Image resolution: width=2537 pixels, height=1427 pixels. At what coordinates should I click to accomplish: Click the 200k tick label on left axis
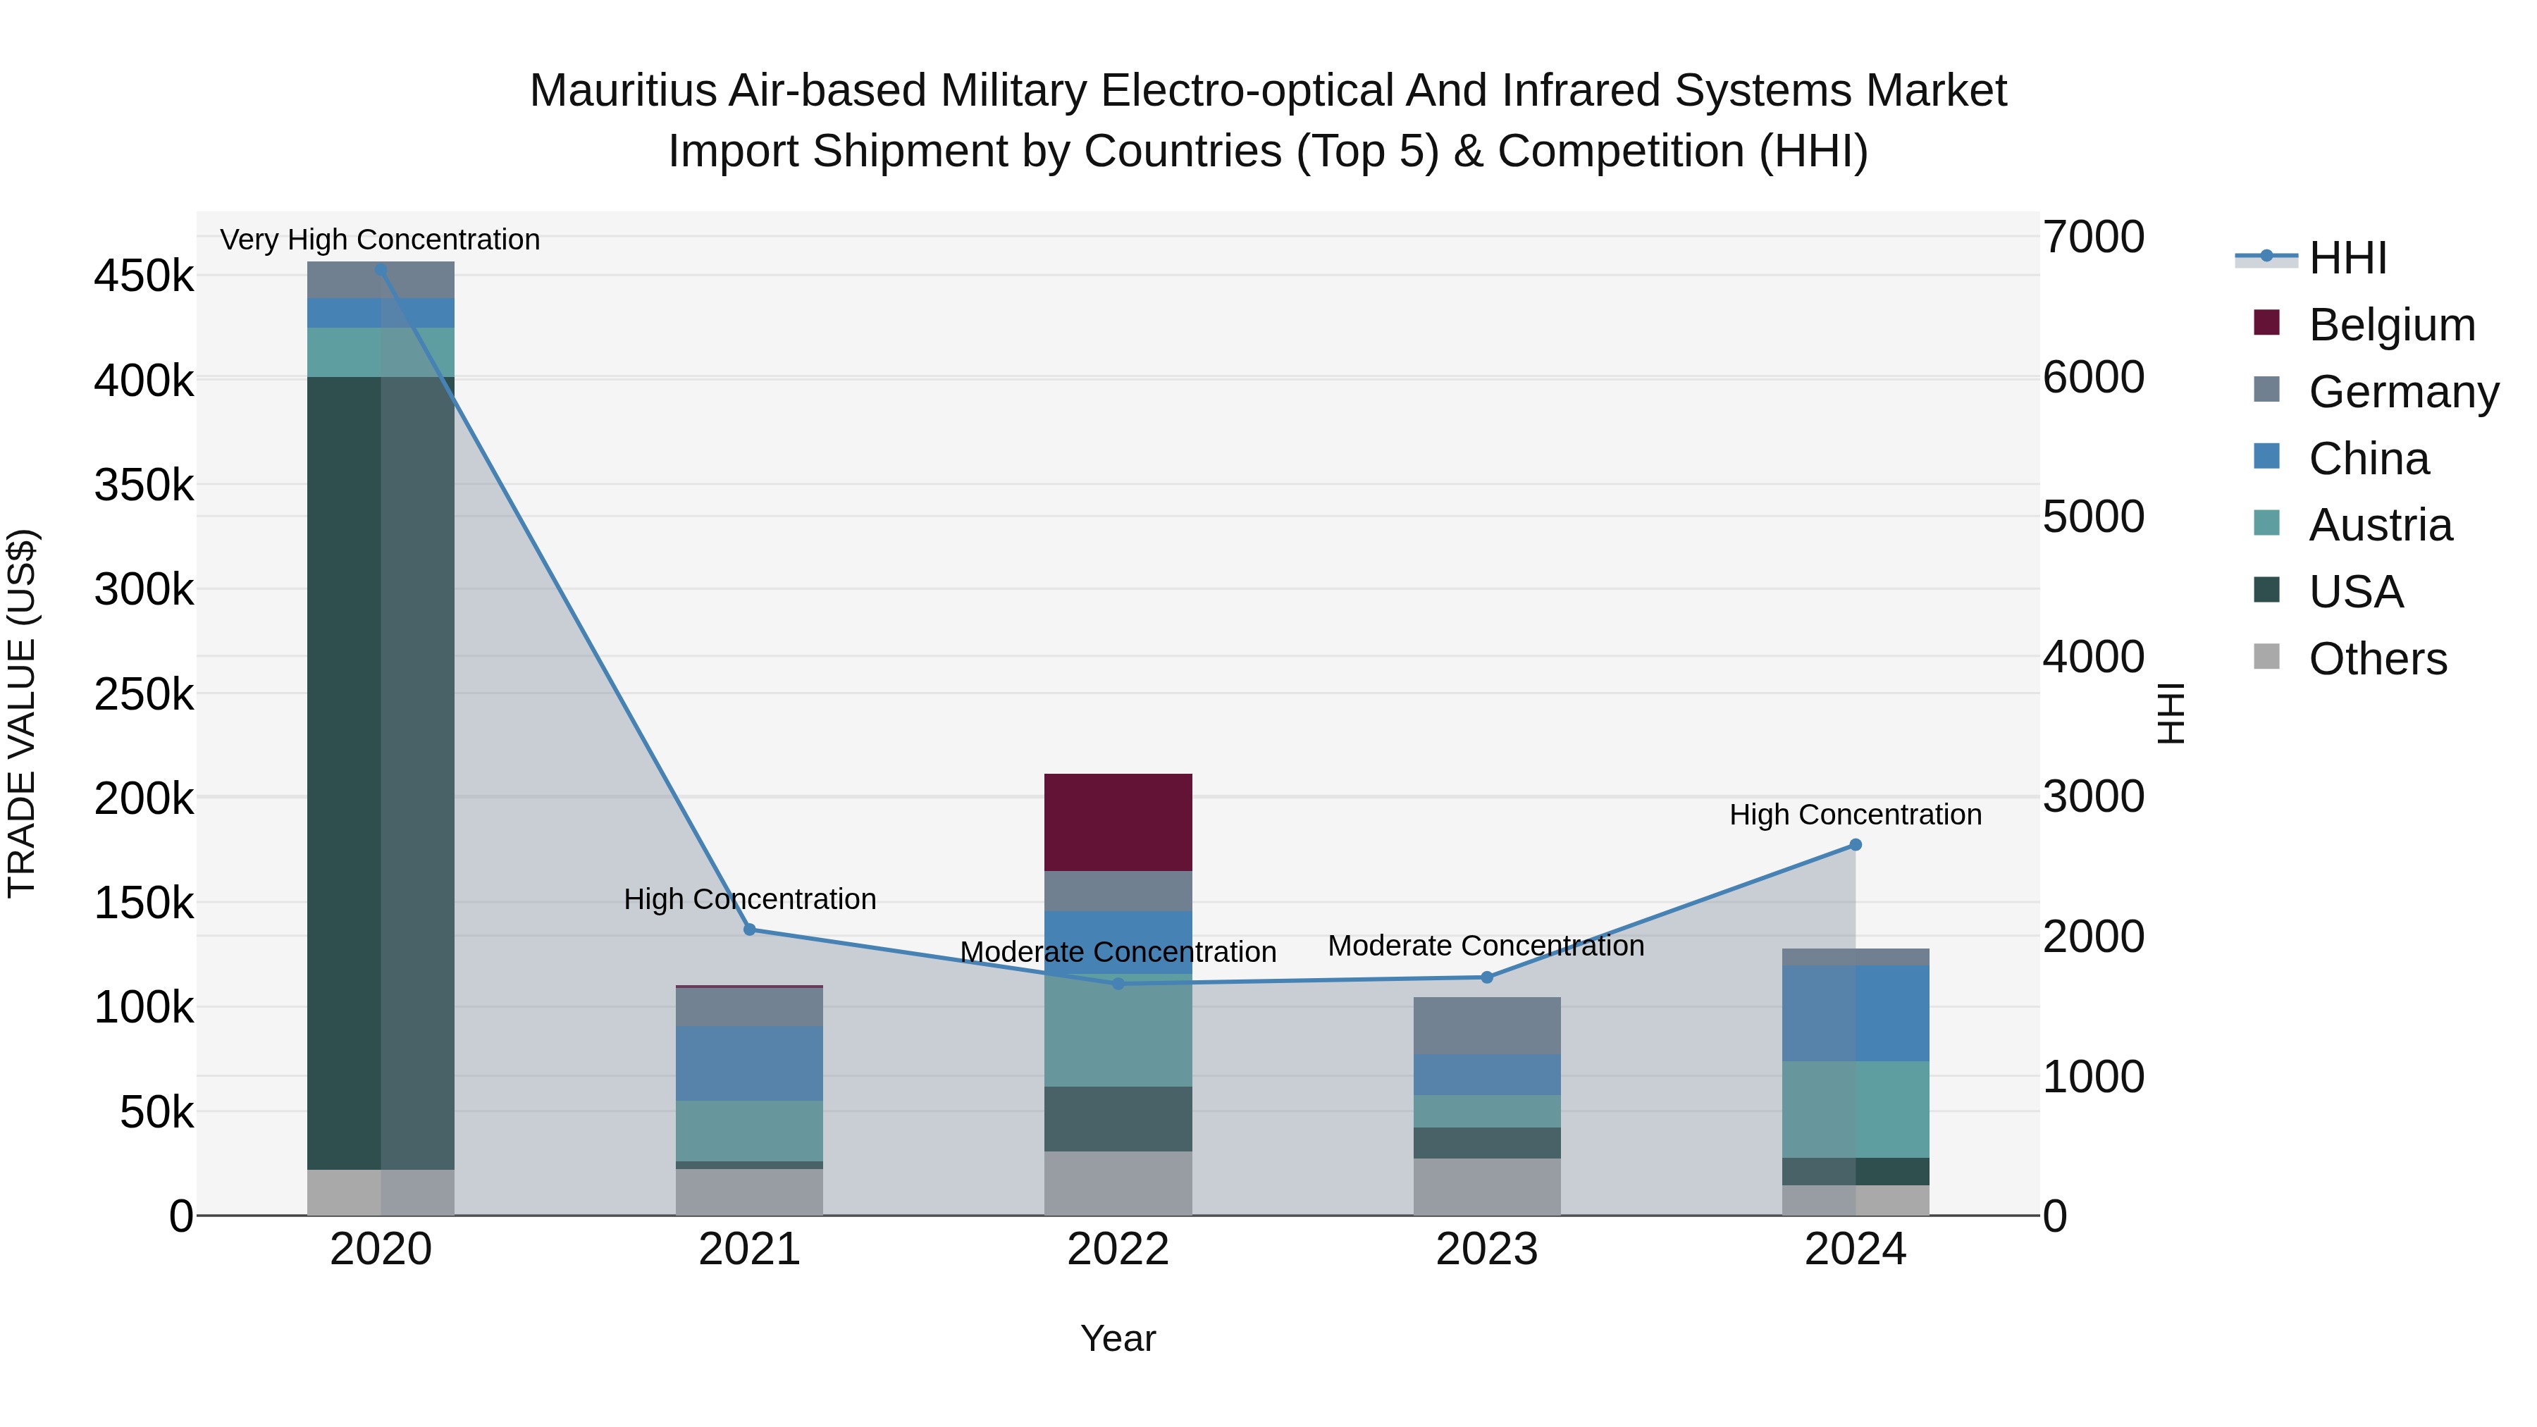click(144, 798)
